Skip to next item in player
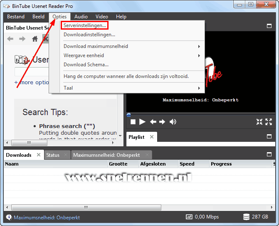 pyautogui.click(x=162, y=122)
